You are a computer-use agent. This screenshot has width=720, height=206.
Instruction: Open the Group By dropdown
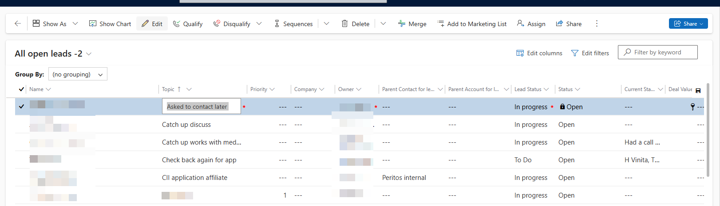[x=78, y=74]
